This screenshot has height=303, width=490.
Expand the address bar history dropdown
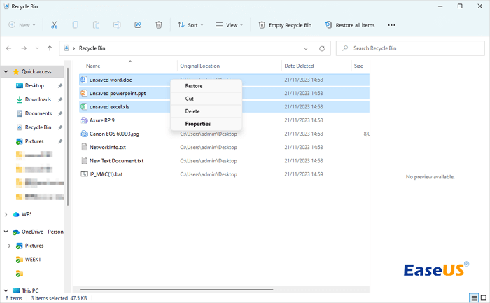click(306, 48)
